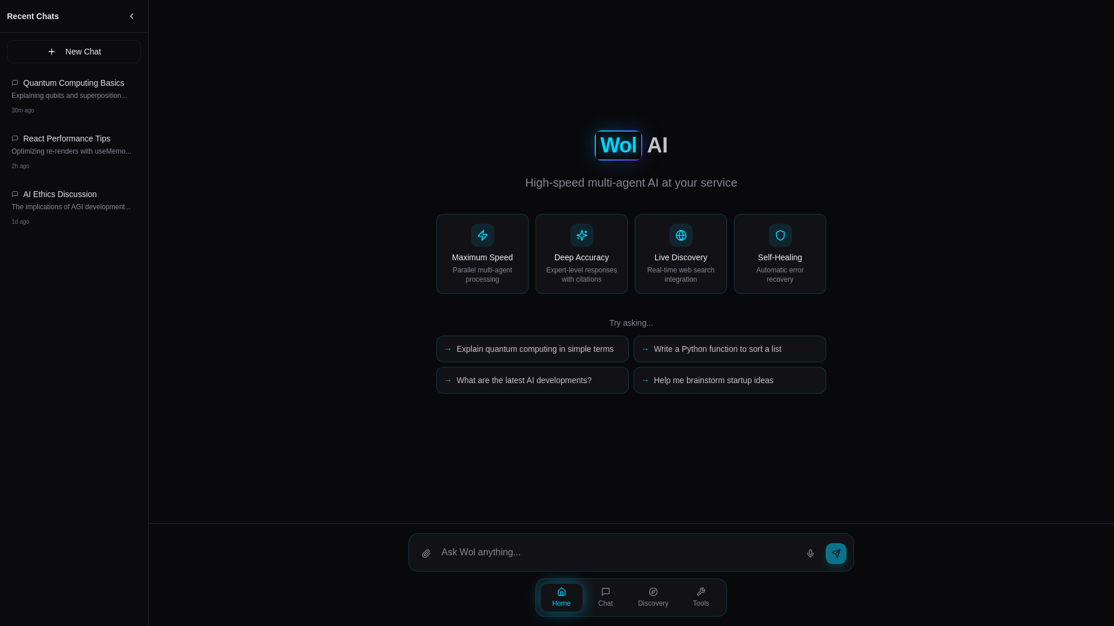The width and height of the screenshot is (1114, 626).
Task: Open Tools using the wrench icon
Action: coord(700,597)
